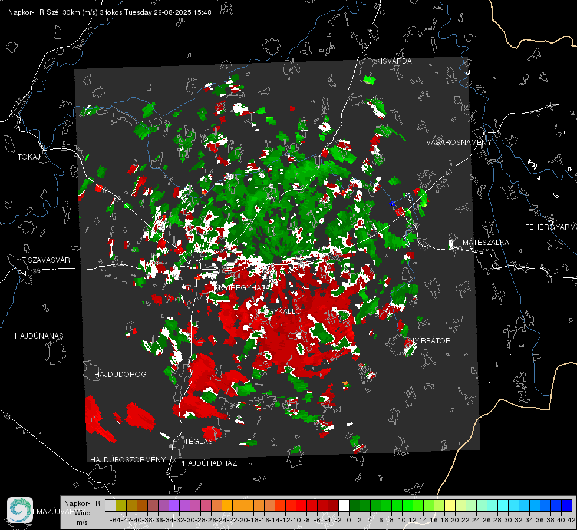577x530 pixels.
Task: Pick the dark blue 40–42 m/s swatch
Action: click(x=567, y=505)
